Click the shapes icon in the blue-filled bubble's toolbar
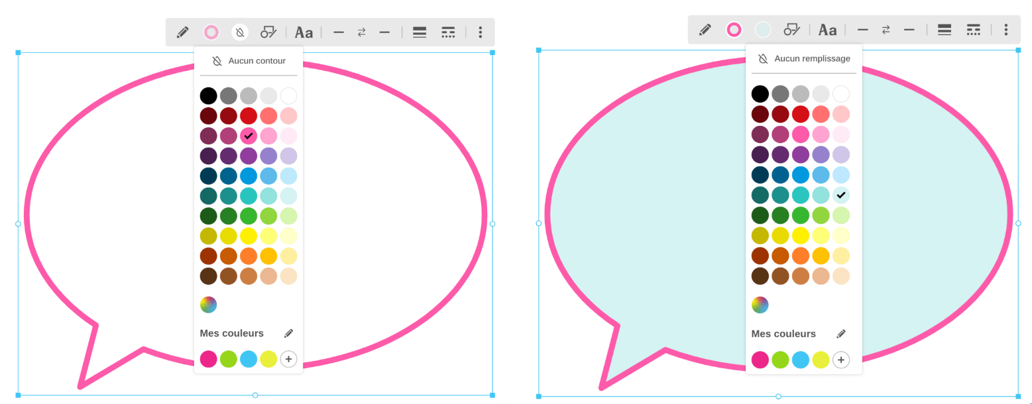1032x404 pixels. coord(791,30)
